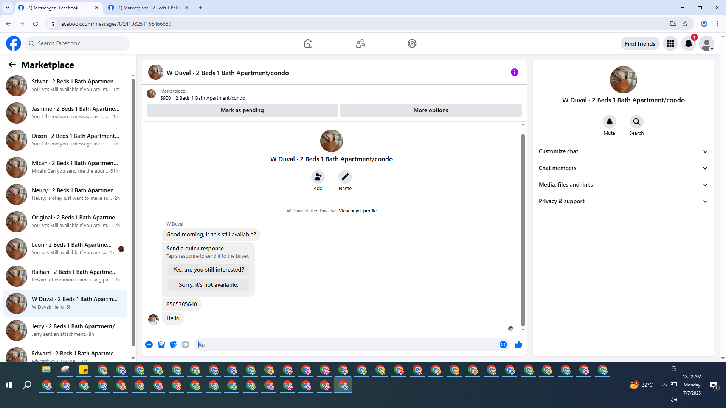The height and width of the screenshot is (408, 726).
Task: Switch to the Marketplace browser tab
Action: 148,8
